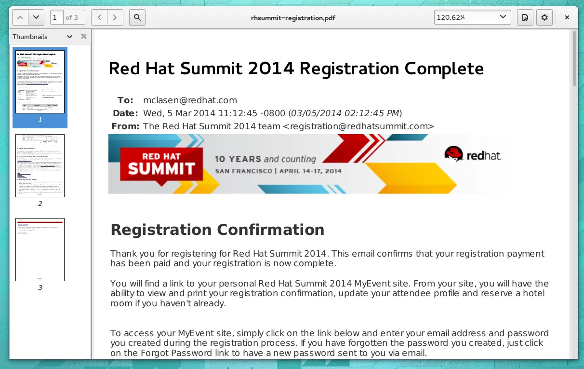
Task: Jump to page 2 thumbnail
Action: coord(40,165)
